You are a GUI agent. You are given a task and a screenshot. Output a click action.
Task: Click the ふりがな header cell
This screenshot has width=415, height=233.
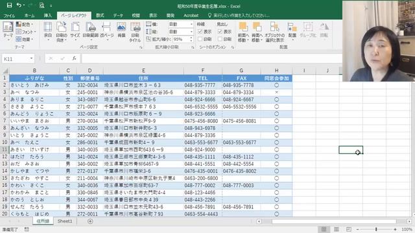click(x=34, y=78)
